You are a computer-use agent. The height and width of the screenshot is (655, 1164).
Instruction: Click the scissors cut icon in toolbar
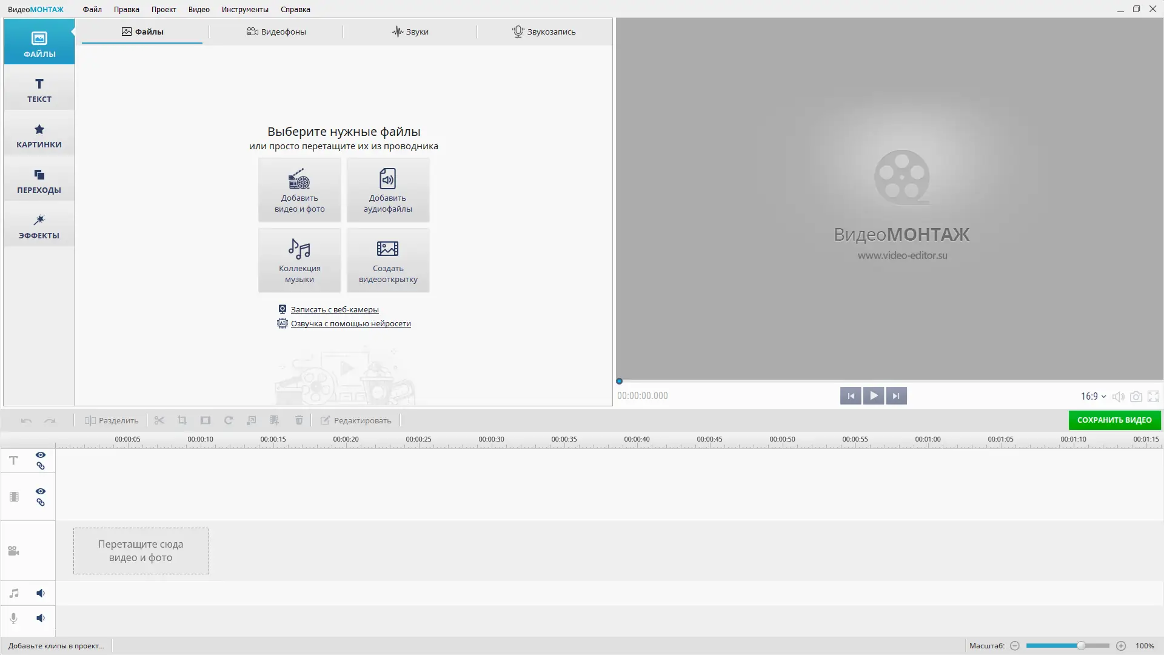click(159, 420)
